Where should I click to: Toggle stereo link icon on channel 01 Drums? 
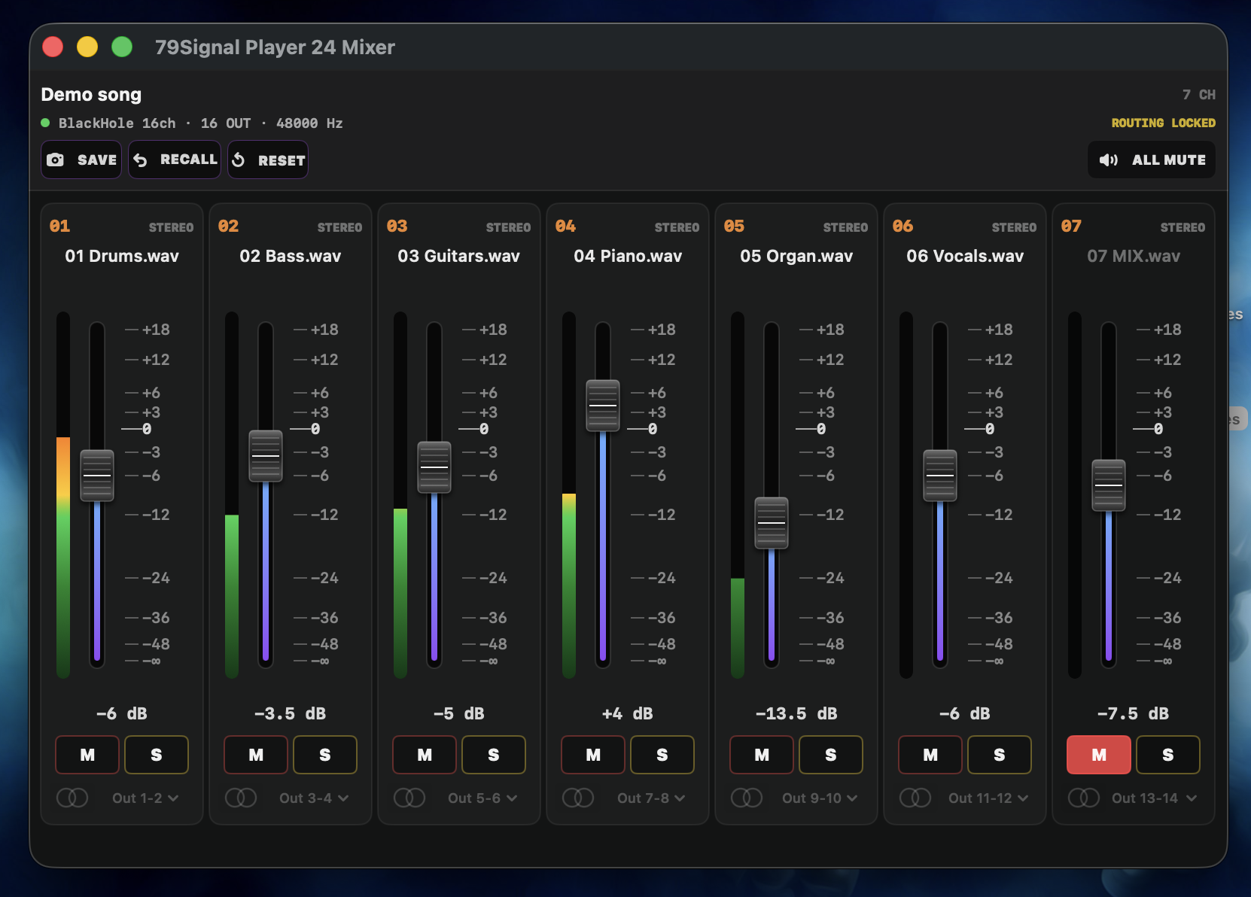[72, 798]
